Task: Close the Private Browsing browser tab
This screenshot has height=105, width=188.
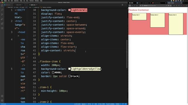Action: click(166, 3)
